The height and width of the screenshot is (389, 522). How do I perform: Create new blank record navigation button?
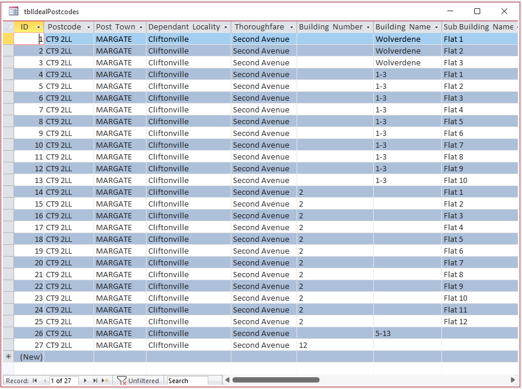coord(105,380)
